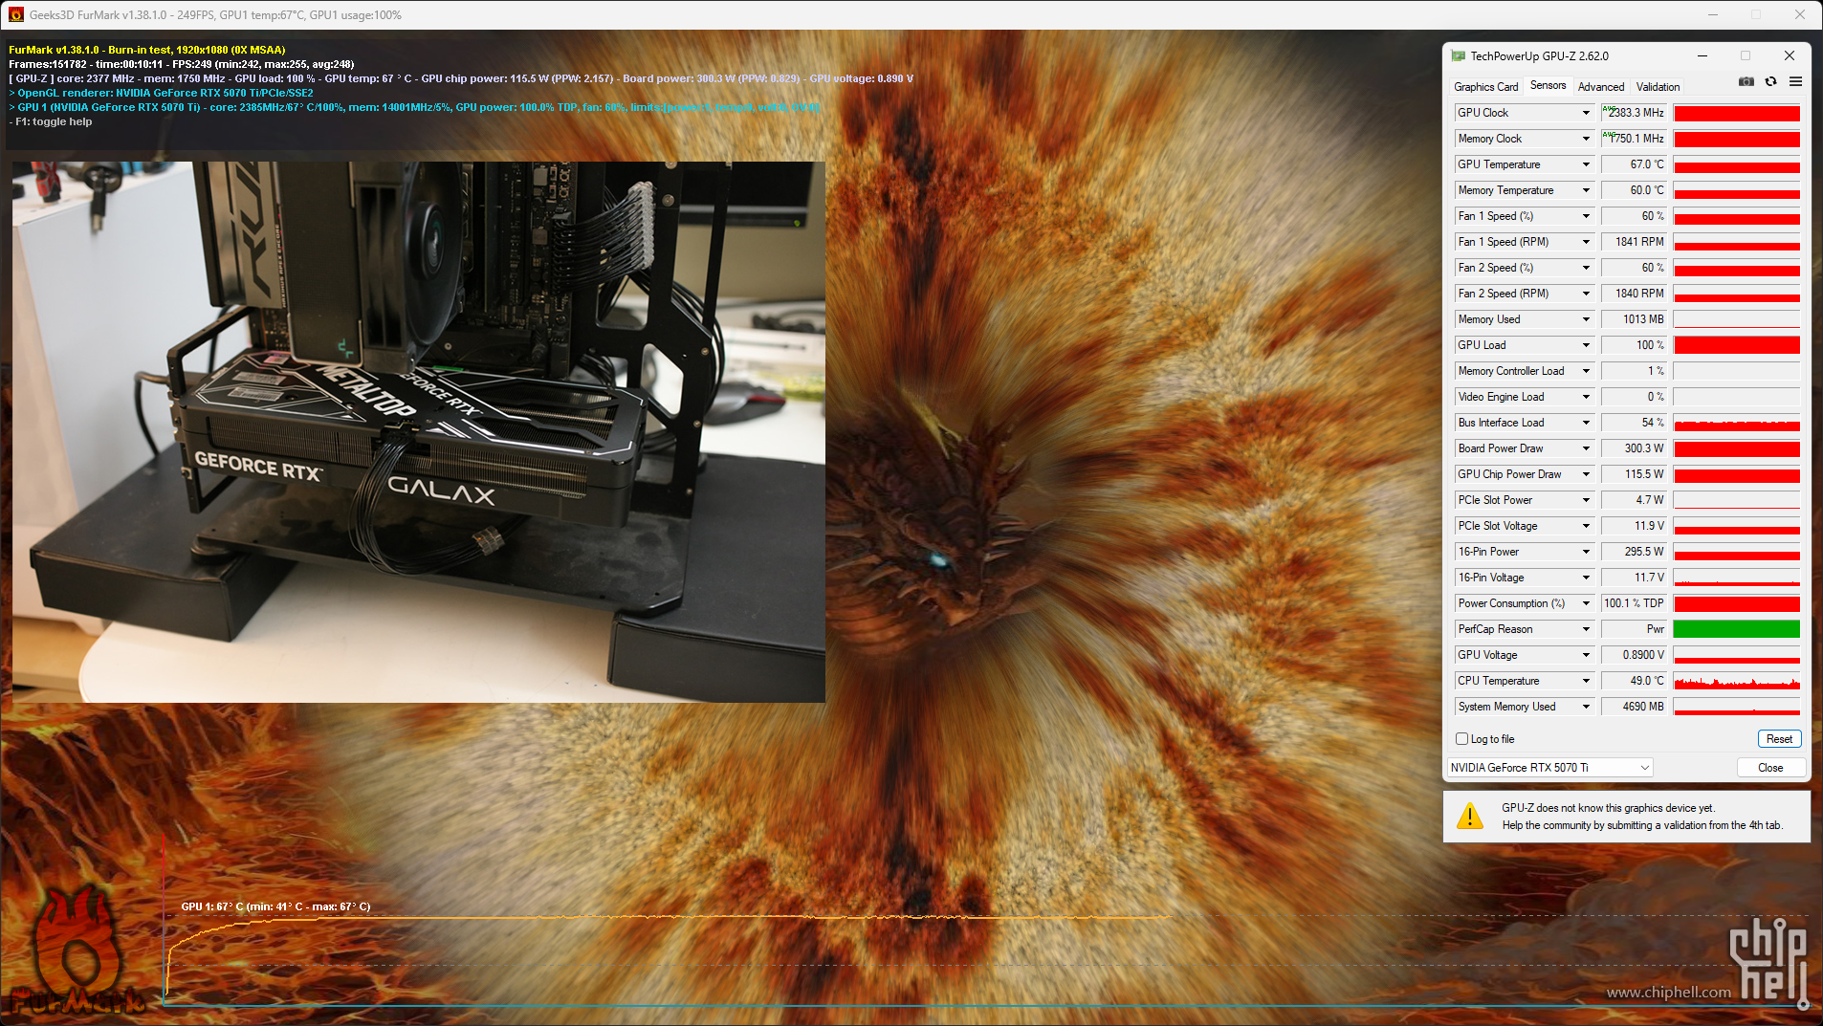
Task: Expand the 16-Pin Voltage dropdown
Action: (1586, 578)
